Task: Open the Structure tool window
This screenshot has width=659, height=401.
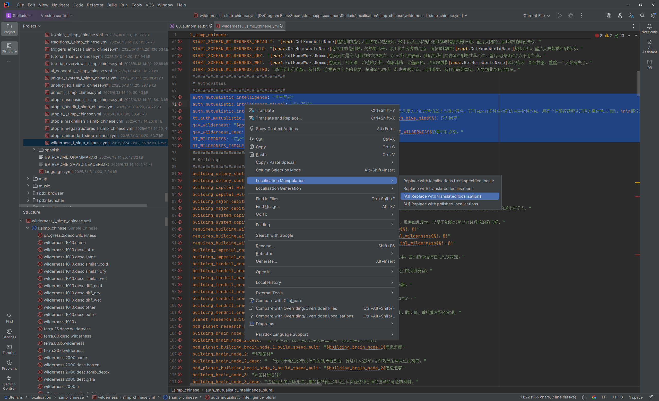Action: coord(9,48)
